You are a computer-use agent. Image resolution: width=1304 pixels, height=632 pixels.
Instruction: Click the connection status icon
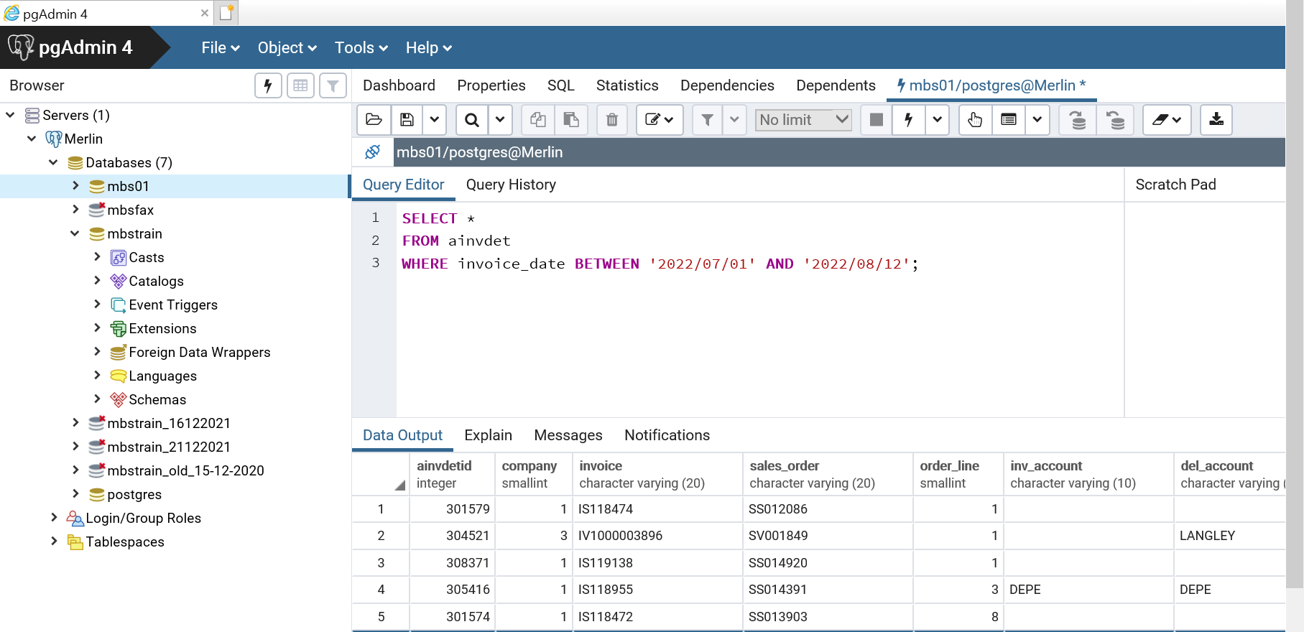pos(372,152)
